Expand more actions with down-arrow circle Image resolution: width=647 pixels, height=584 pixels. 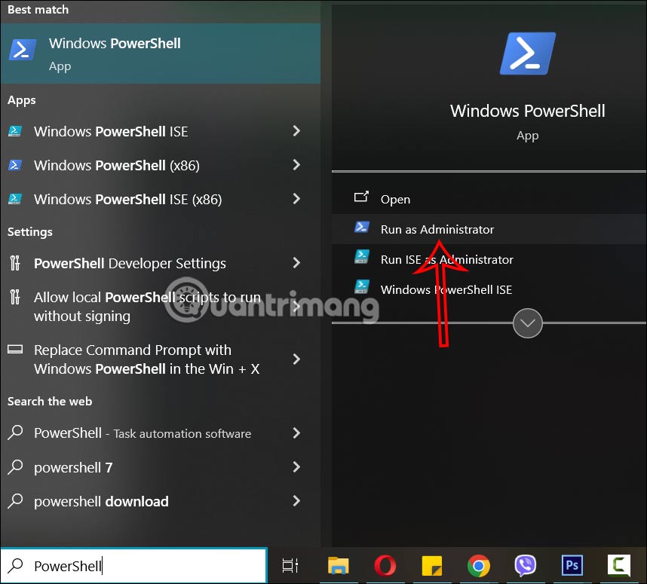527,323
